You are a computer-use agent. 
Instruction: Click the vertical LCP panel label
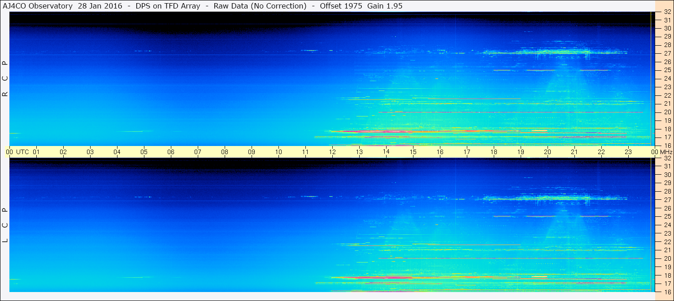[x=5, y=225]
